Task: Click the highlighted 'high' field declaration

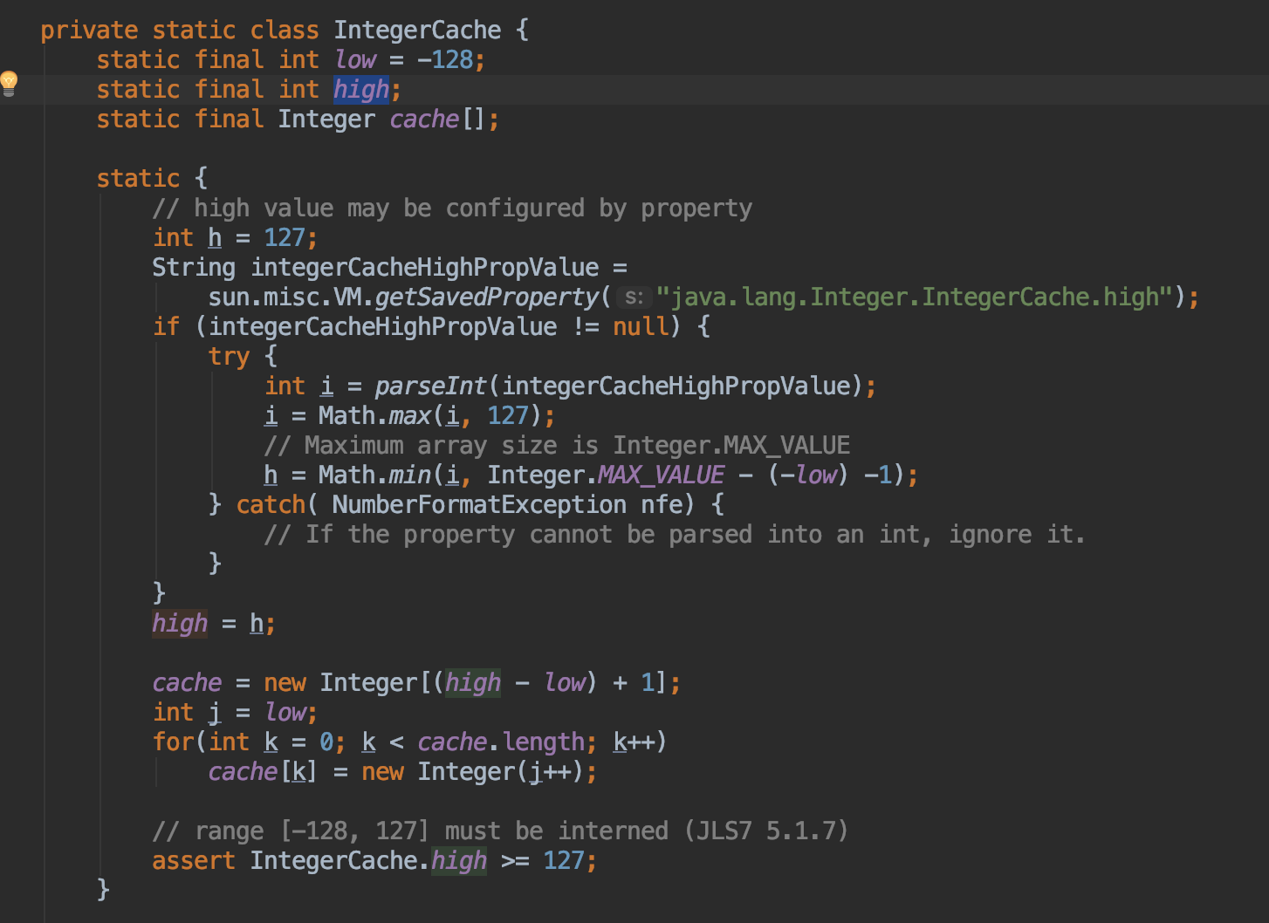Action: click(361, 90)
